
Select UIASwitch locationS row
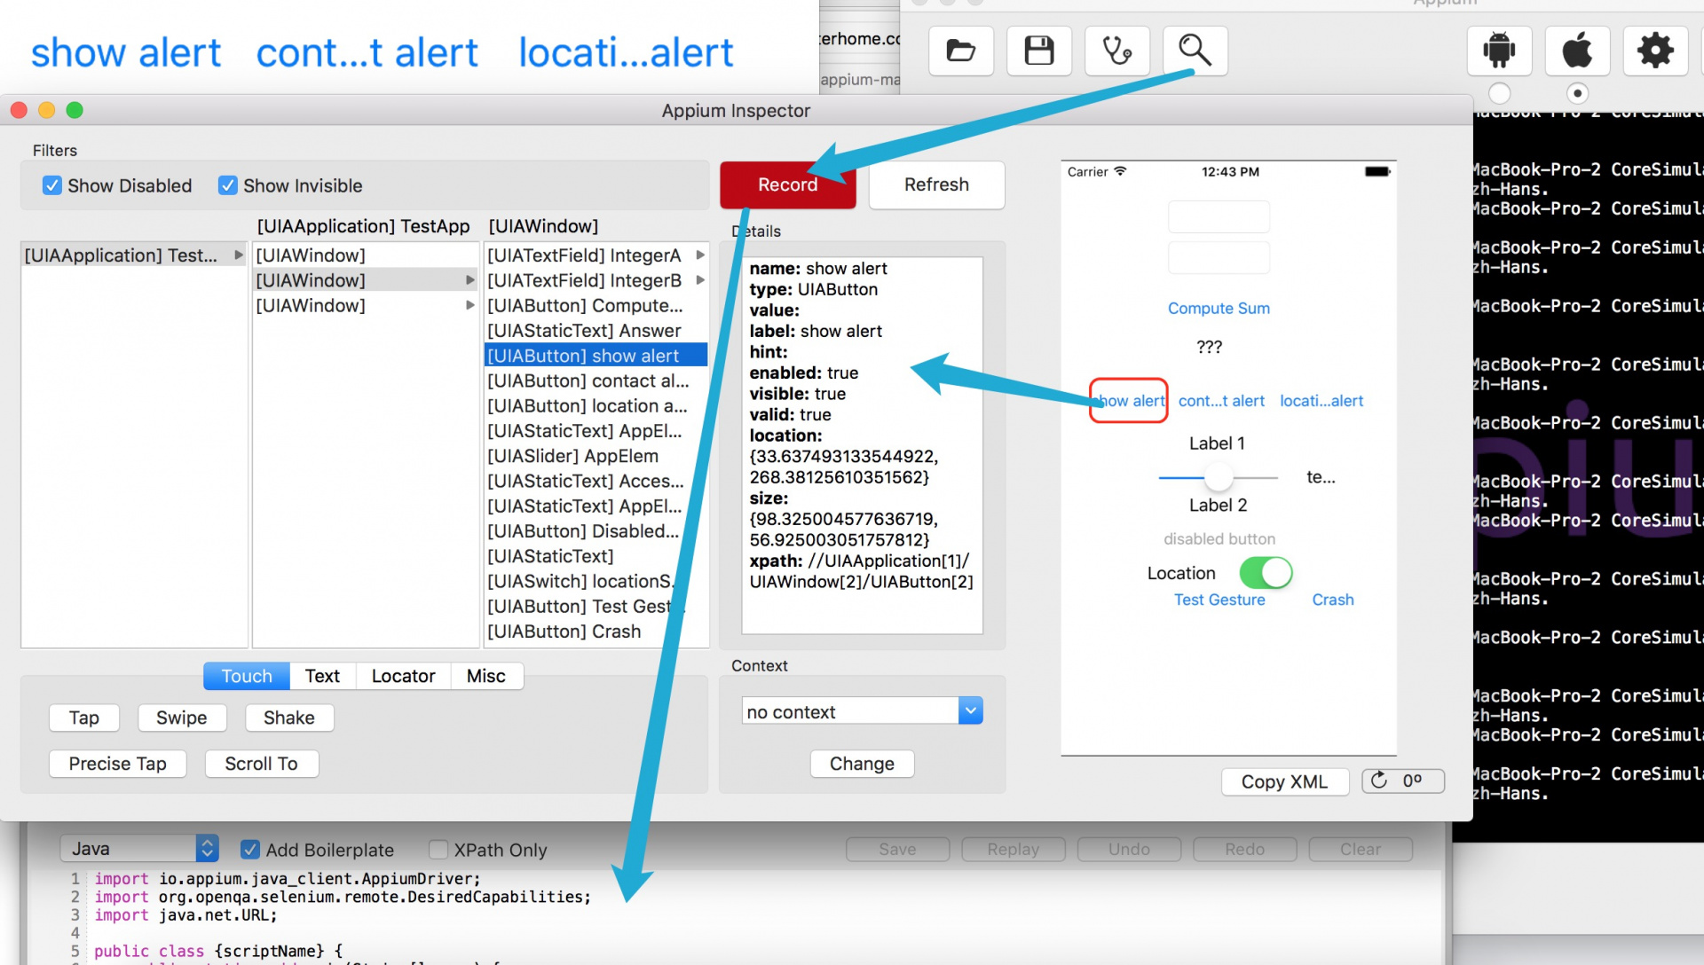[596, 581]
